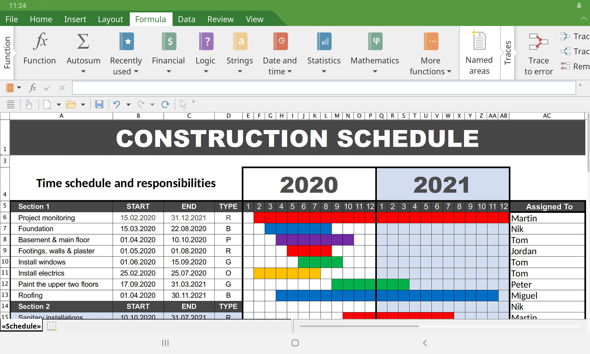The image size is (590, 354).
Task: Open Date and time functions
Action: pos(280,53)
